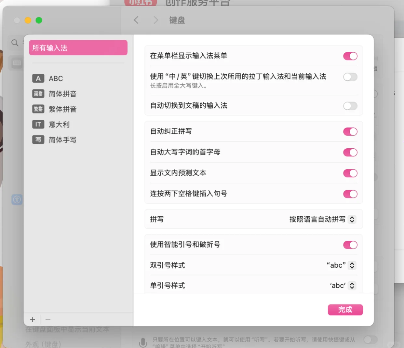Open the 双引号样式 dropdown

[352, 265]
